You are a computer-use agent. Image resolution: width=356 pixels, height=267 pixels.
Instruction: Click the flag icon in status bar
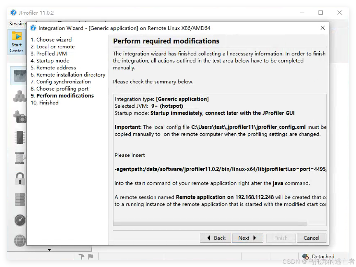tap(91, 257)
